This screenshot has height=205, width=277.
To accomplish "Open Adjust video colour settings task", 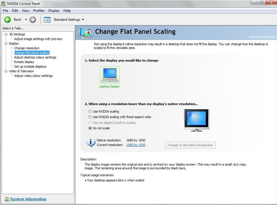I will [33, 76].
